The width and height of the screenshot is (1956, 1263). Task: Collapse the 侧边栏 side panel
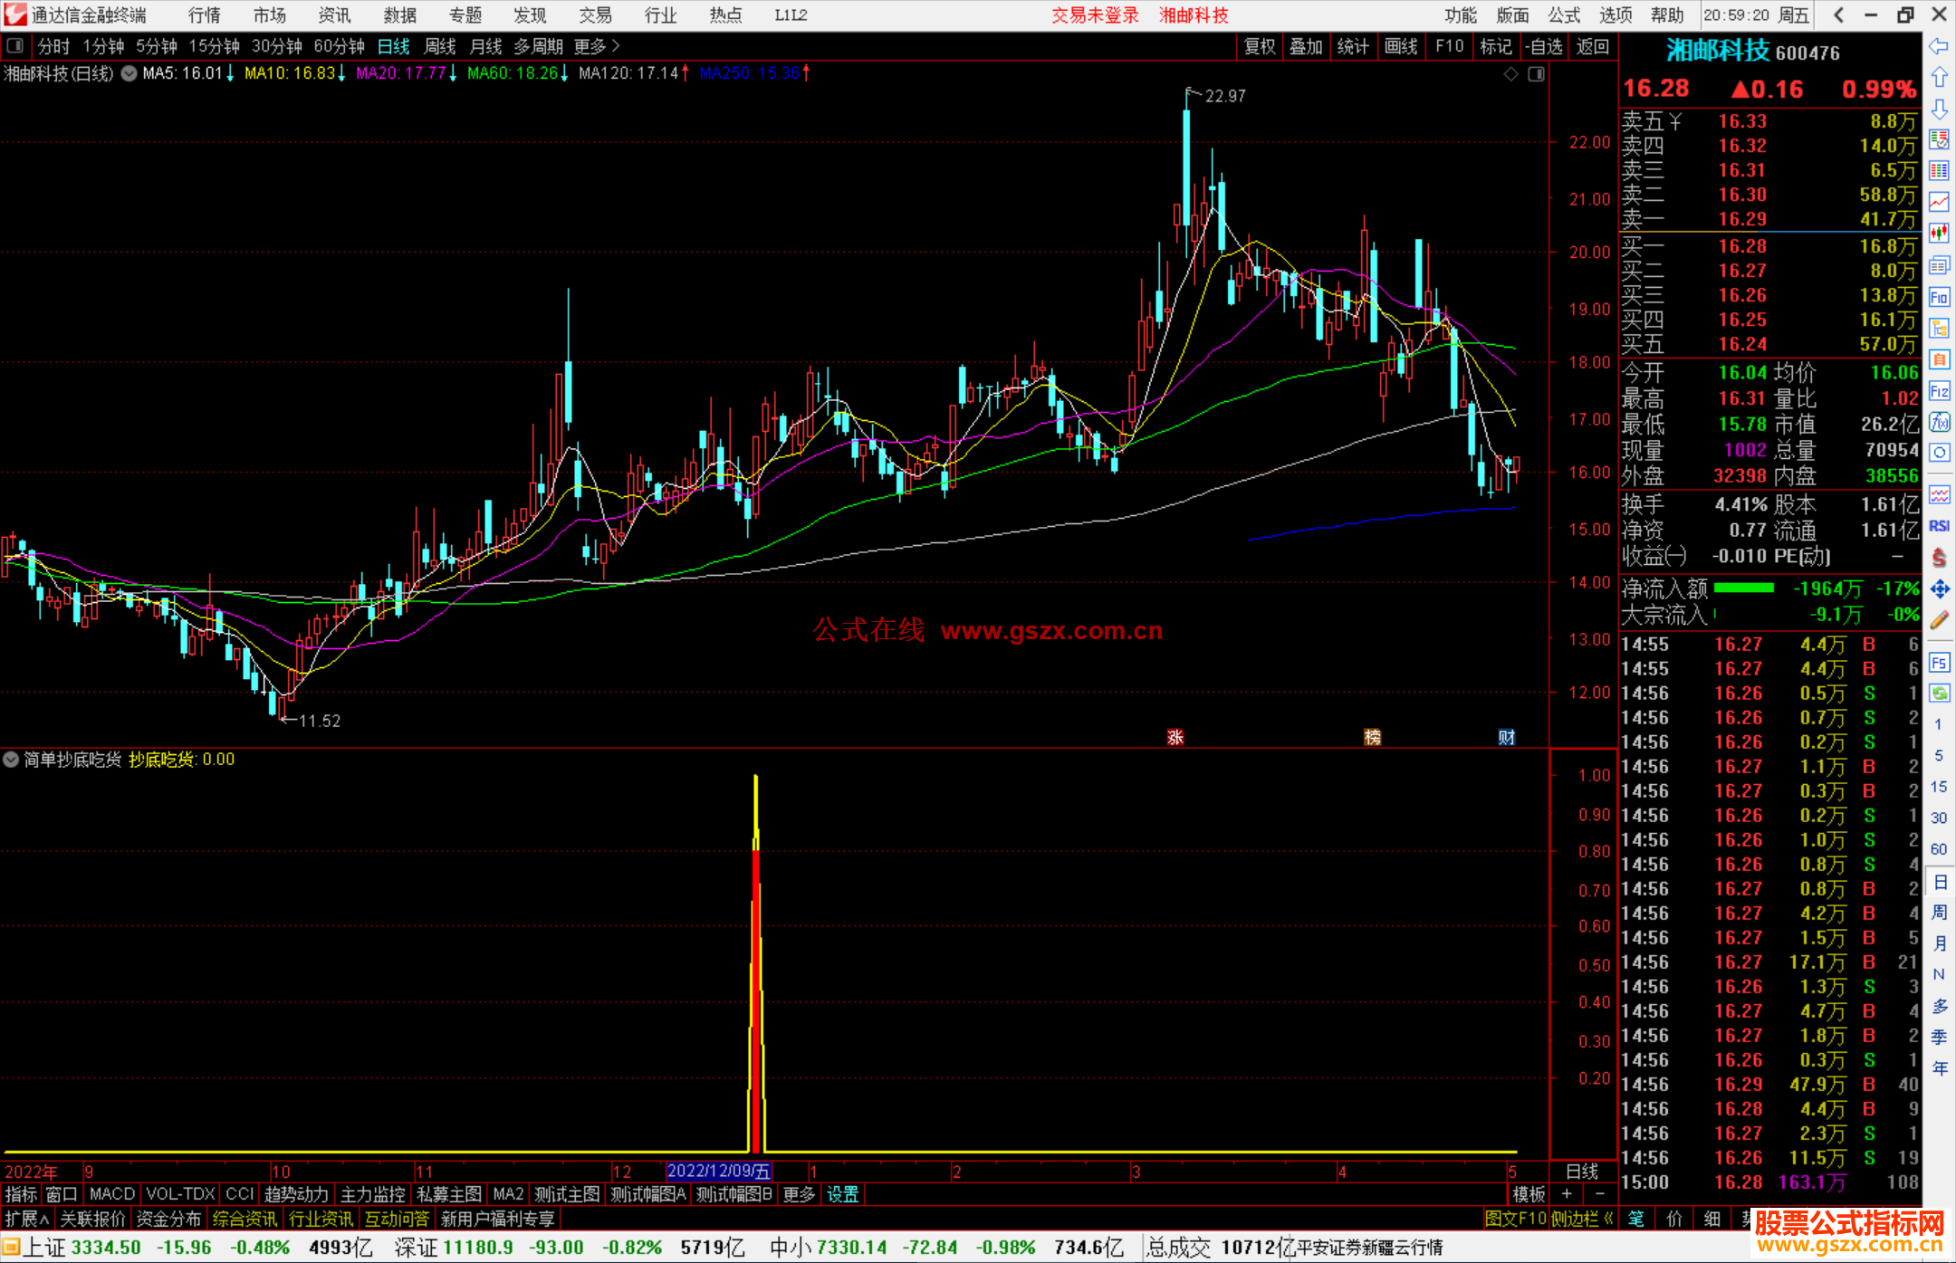tap(1581, 1219)
